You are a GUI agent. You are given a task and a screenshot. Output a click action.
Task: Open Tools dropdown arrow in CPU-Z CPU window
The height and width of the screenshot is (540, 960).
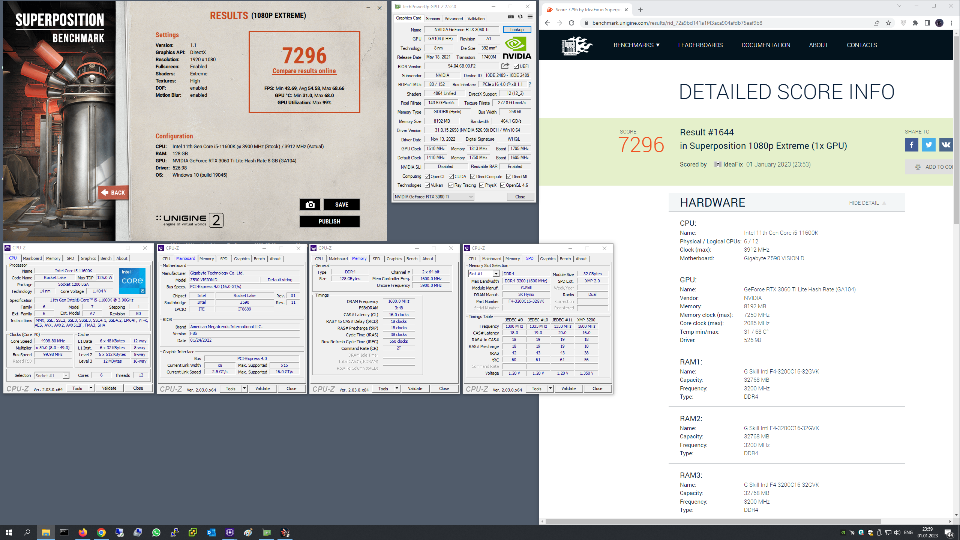pos(91,388)
